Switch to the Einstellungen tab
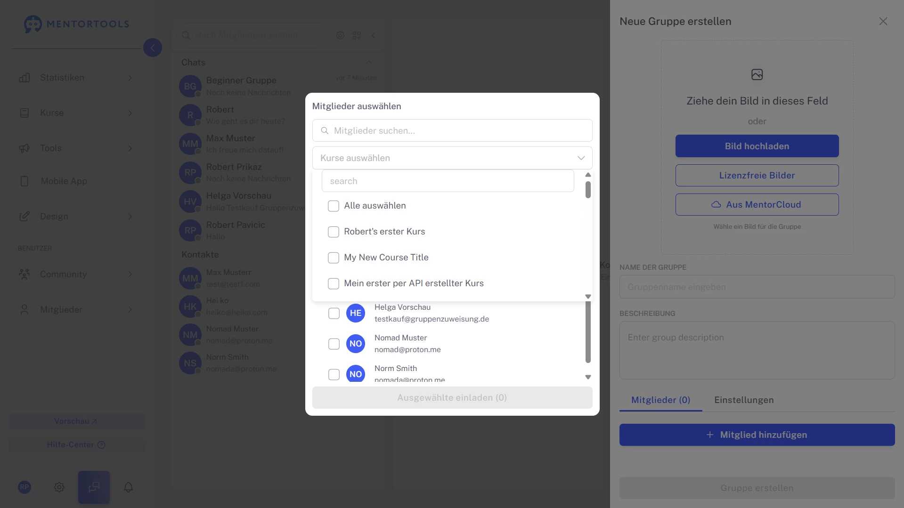 [x=743, y=400]
